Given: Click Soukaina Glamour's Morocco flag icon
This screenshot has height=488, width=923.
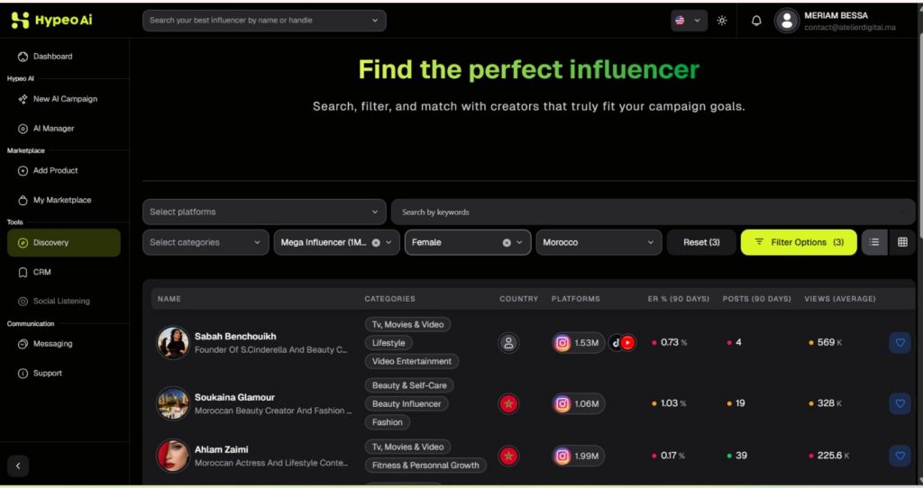Looking at the screenshot, I should coord(508,404).
